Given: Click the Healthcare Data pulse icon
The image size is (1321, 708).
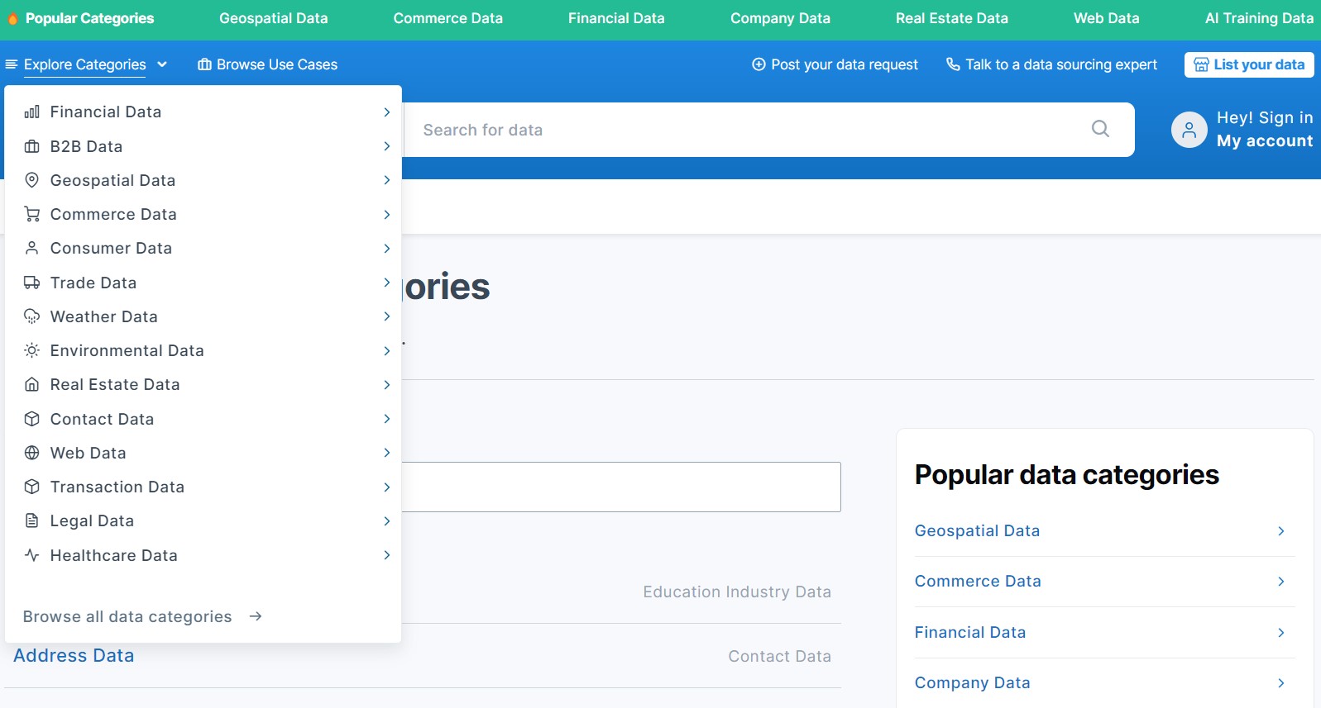Looking at the screenshot, I should 32,555.
